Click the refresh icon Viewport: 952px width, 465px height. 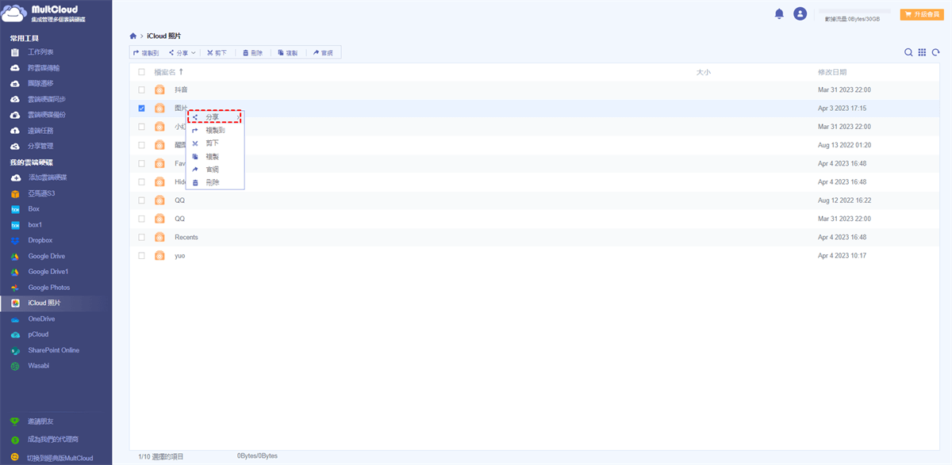(x=935, y=52)
